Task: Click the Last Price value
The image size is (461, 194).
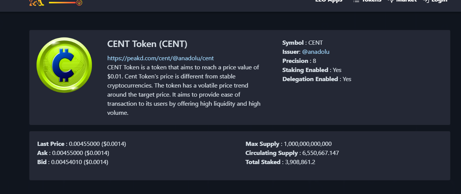Action: point(98,144)
